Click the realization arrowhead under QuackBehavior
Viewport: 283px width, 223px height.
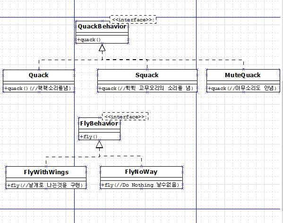(x=102, y=47)
